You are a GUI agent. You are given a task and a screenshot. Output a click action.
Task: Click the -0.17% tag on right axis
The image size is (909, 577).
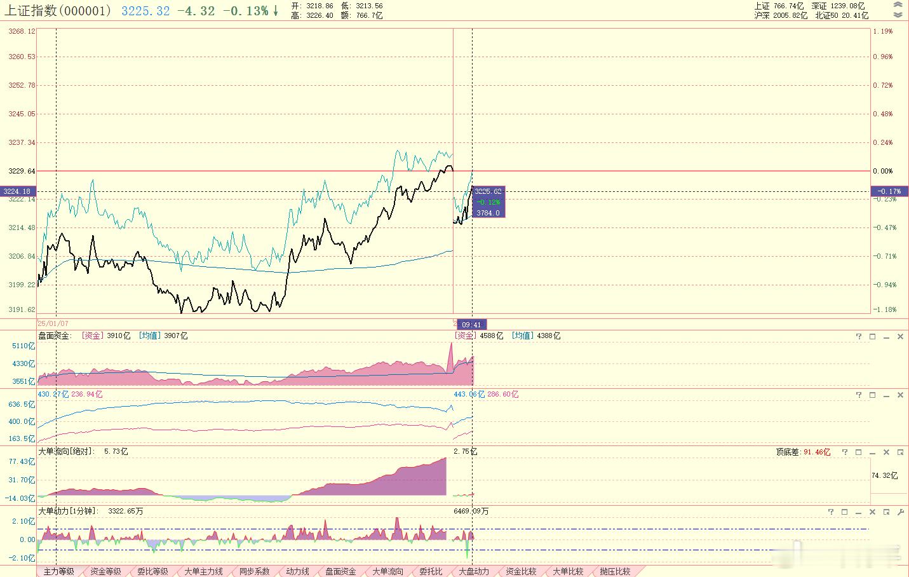click(889, 191)
